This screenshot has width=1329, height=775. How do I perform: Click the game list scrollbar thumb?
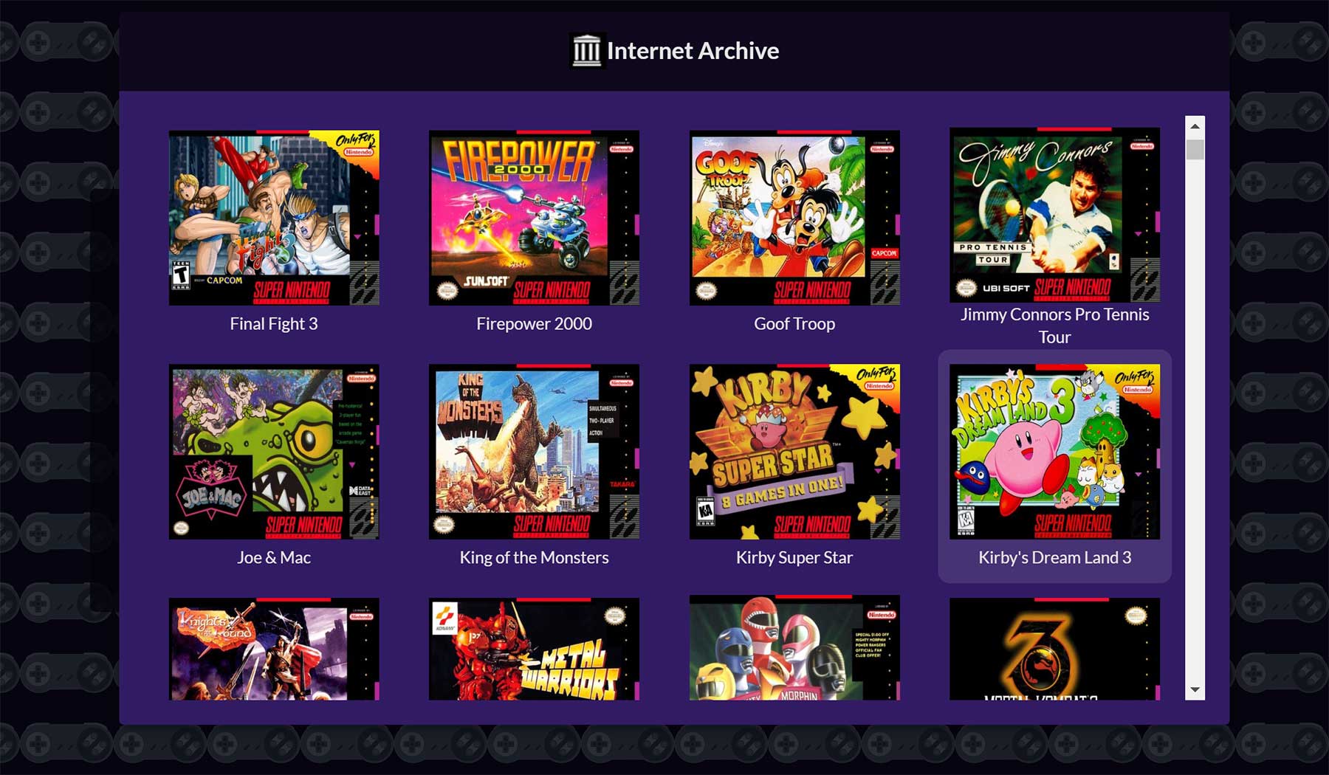[x=1195, y=149]
